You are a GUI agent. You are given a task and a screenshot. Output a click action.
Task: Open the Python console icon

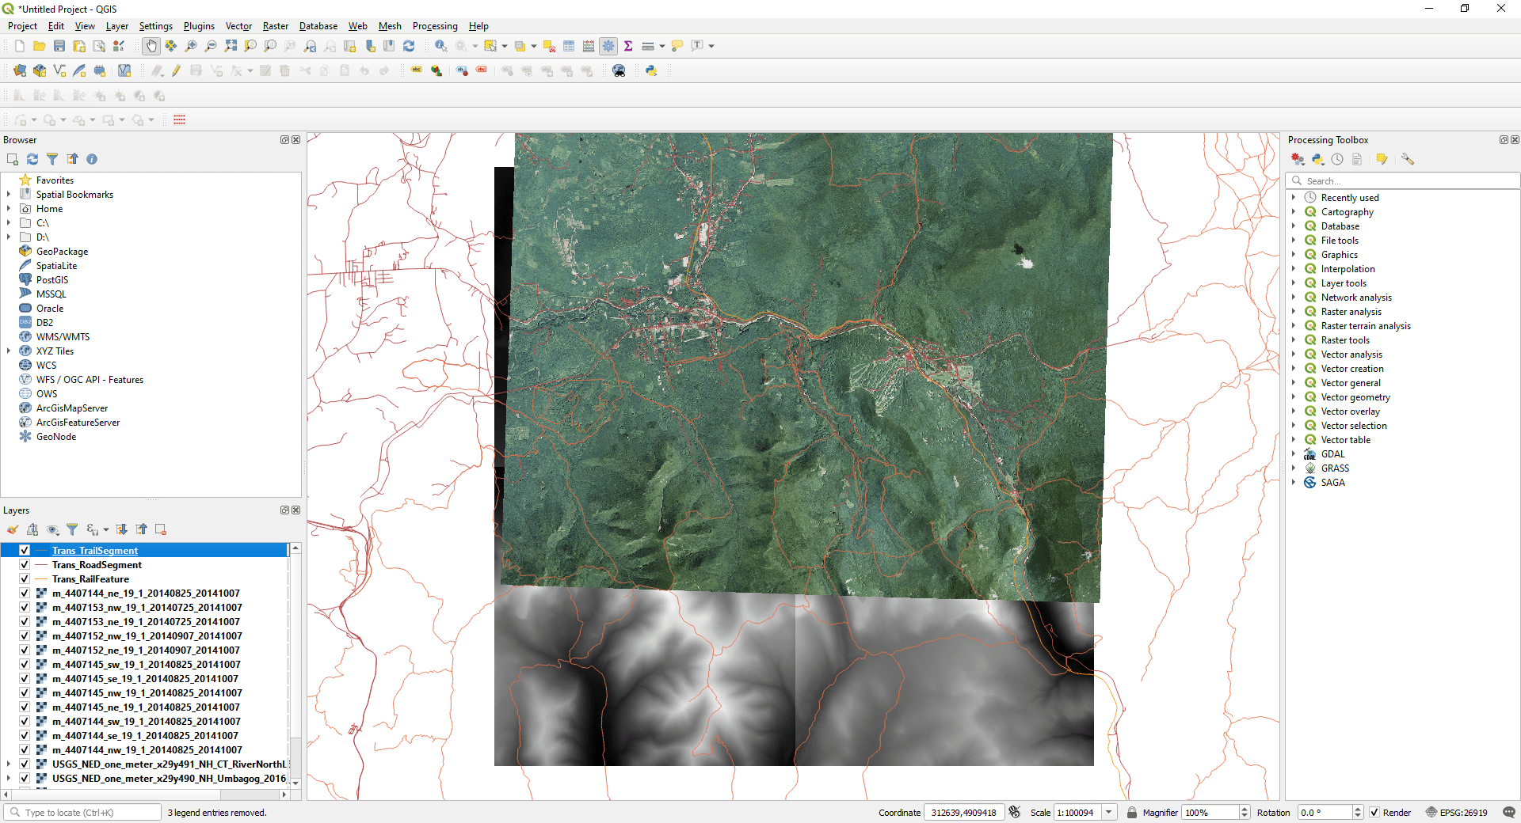tap(651, 70)
